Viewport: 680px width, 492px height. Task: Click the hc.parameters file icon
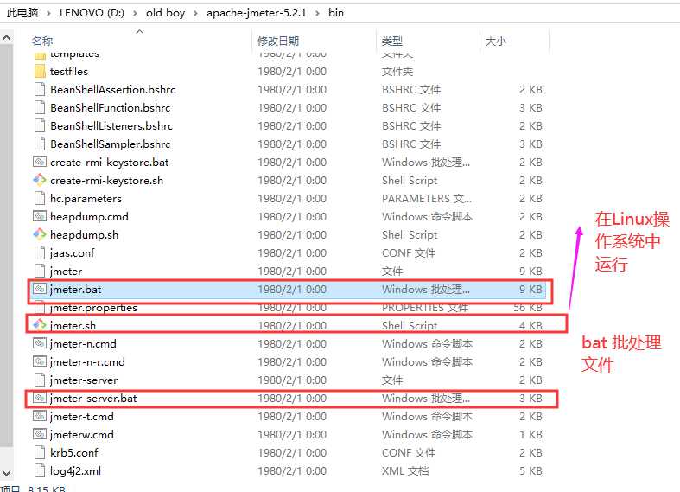40,198
